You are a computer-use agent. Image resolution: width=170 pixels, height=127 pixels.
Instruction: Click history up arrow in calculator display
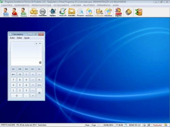tap(36, 43)
